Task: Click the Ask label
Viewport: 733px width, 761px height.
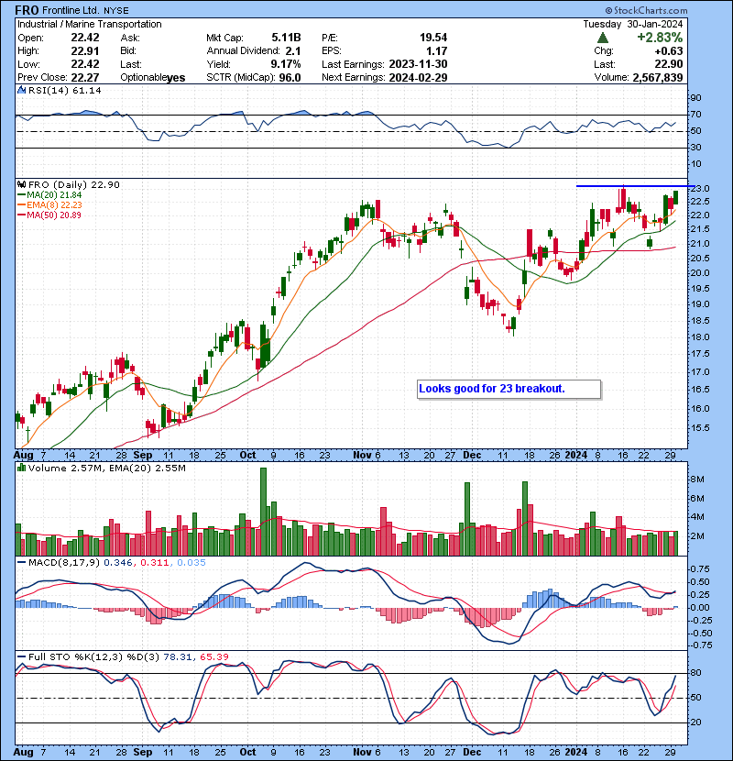Action: pos(130,38)
